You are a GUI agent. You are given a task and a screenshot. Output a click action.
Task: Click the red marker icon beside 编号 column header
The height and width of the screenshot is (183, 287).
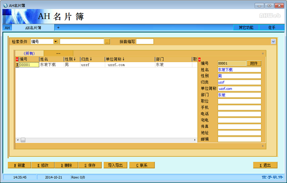(x=17, y=59)
